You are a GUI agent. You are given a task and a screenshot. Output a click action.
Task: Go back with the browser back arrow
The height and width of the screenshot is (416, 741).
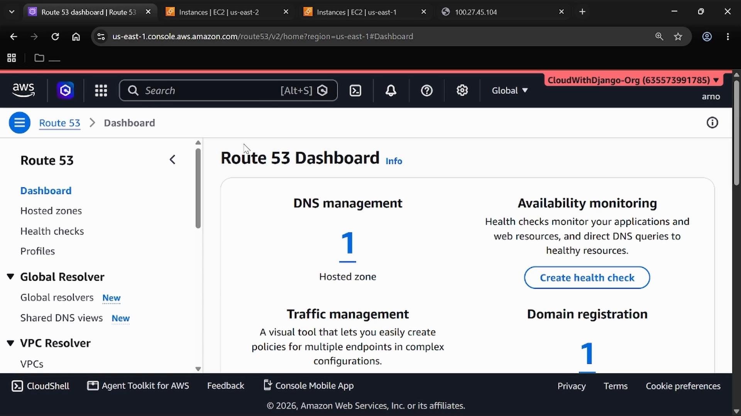[x=14, y=37]
